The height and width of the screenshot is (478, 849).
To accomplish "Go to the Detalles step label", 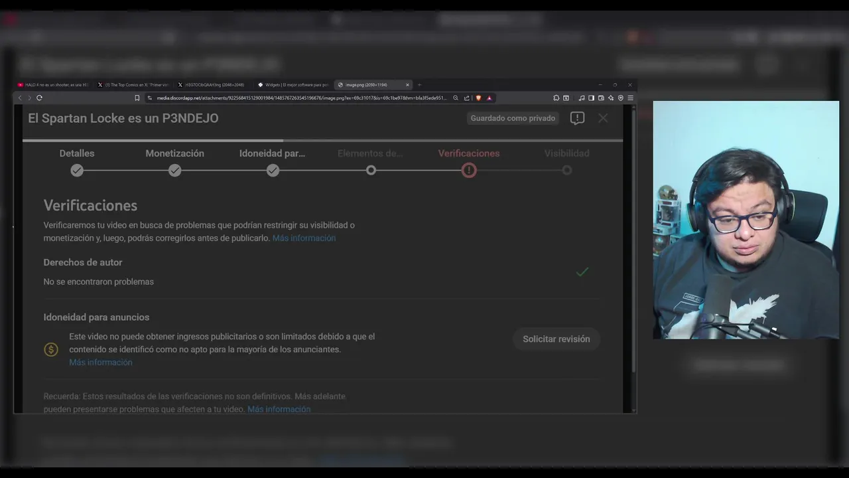I will click(x=77, y=153).
